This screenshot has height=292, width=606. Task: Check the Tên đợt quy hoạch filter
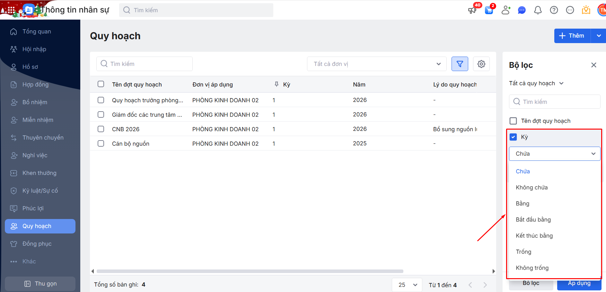point(513,121)
